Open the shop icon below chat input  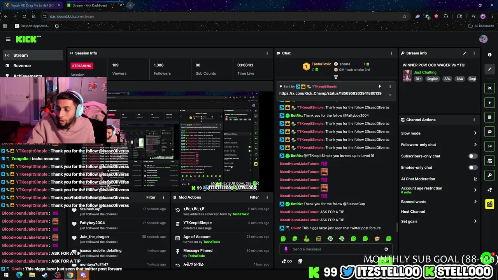(x=300, y=261)
